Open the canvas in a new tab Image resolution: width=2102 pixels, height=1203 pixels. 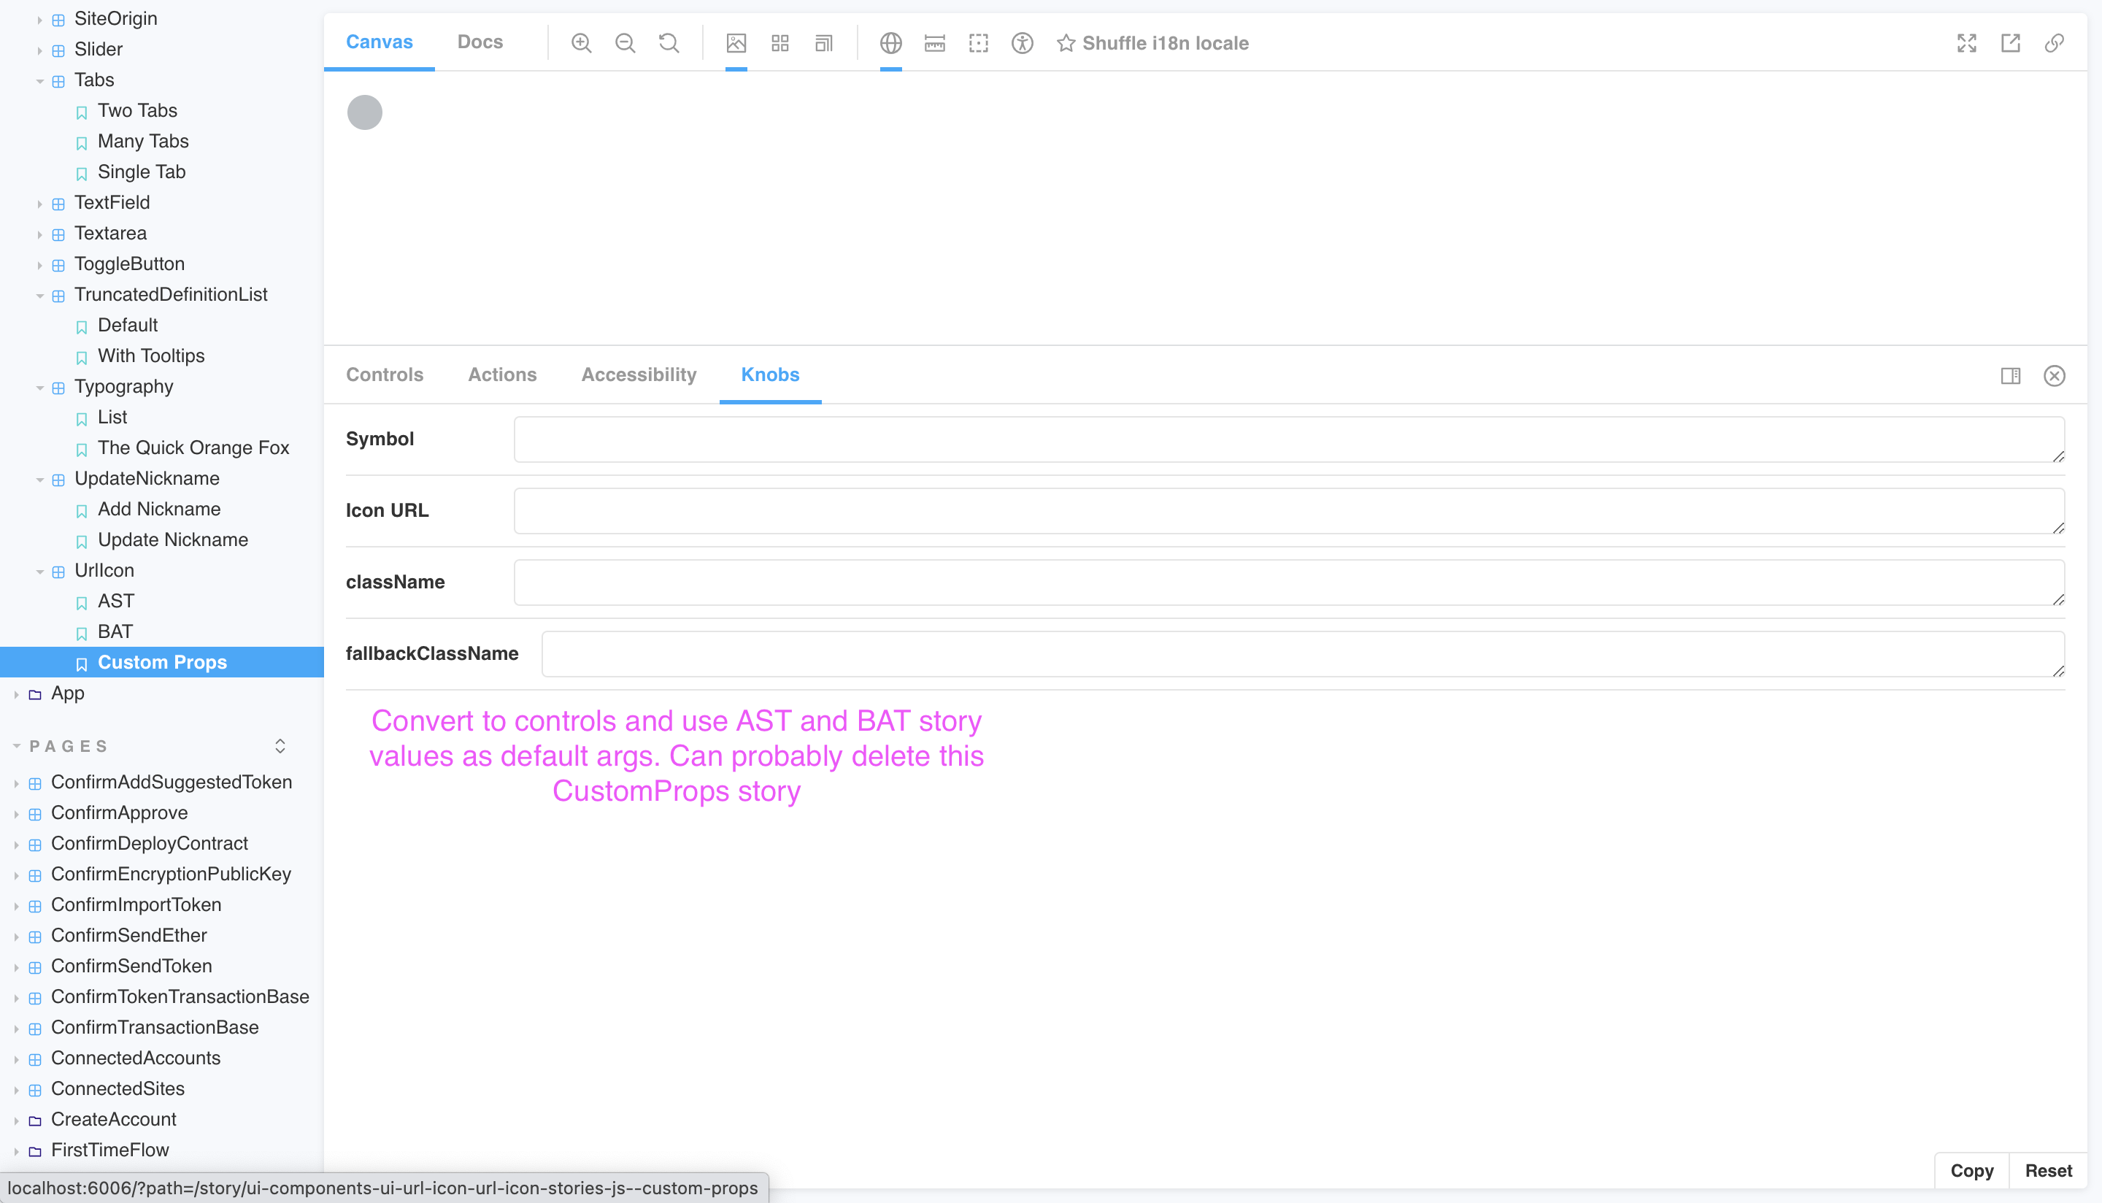[x=2010, y=43]
